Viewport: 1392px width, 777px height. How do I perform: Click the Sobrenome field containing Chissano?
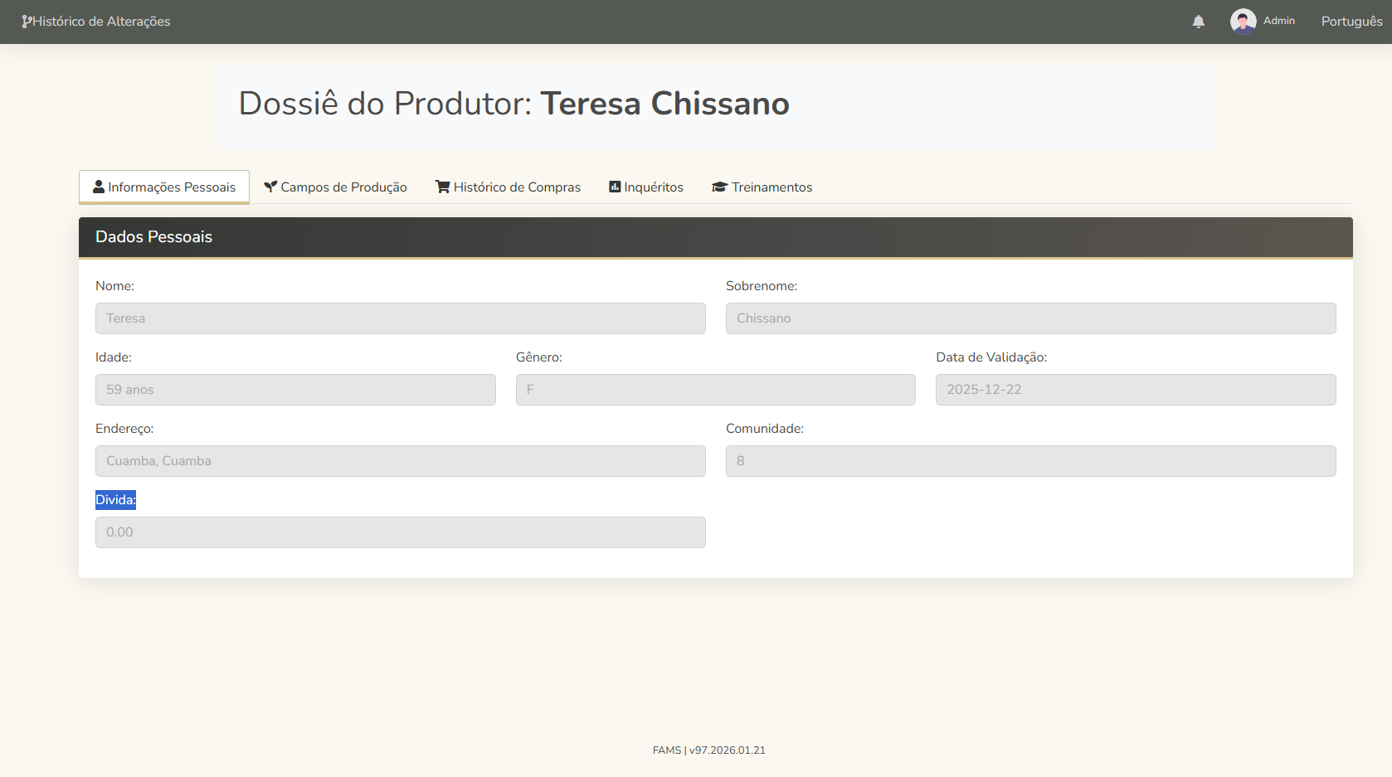pyautogui.click(x=1030, y=318)
